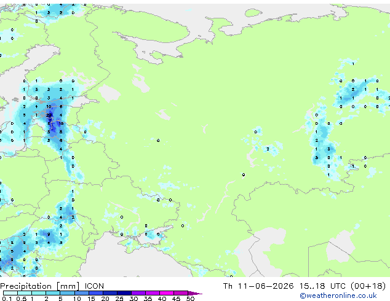This screenshot has width=390, height=301.
Task: Pick the 1–2 mm legend swatch
Action: [39, 293]
